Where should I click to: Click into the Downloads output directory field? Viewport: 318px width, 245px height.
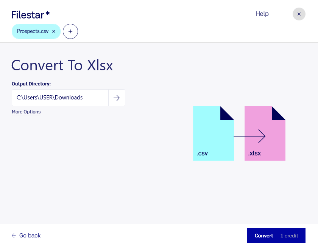tap(60, 98)
